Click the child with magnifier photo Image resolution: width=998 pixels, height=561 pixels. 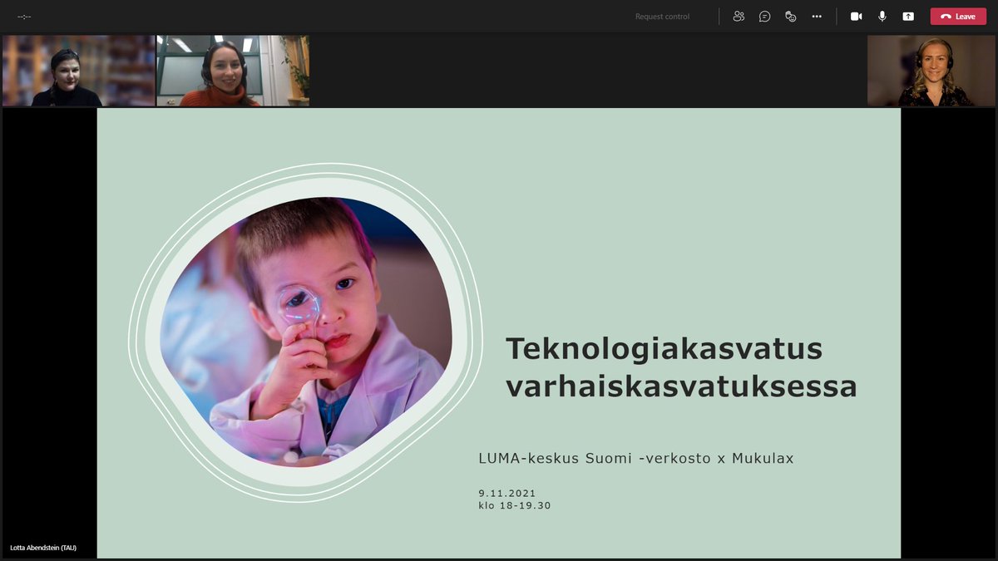pos(306,332)
